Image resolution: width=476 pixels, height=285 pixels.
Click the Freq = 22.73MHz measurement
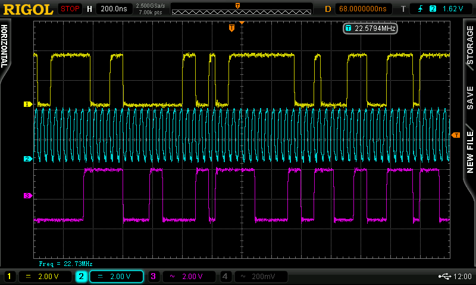[65, 264]
